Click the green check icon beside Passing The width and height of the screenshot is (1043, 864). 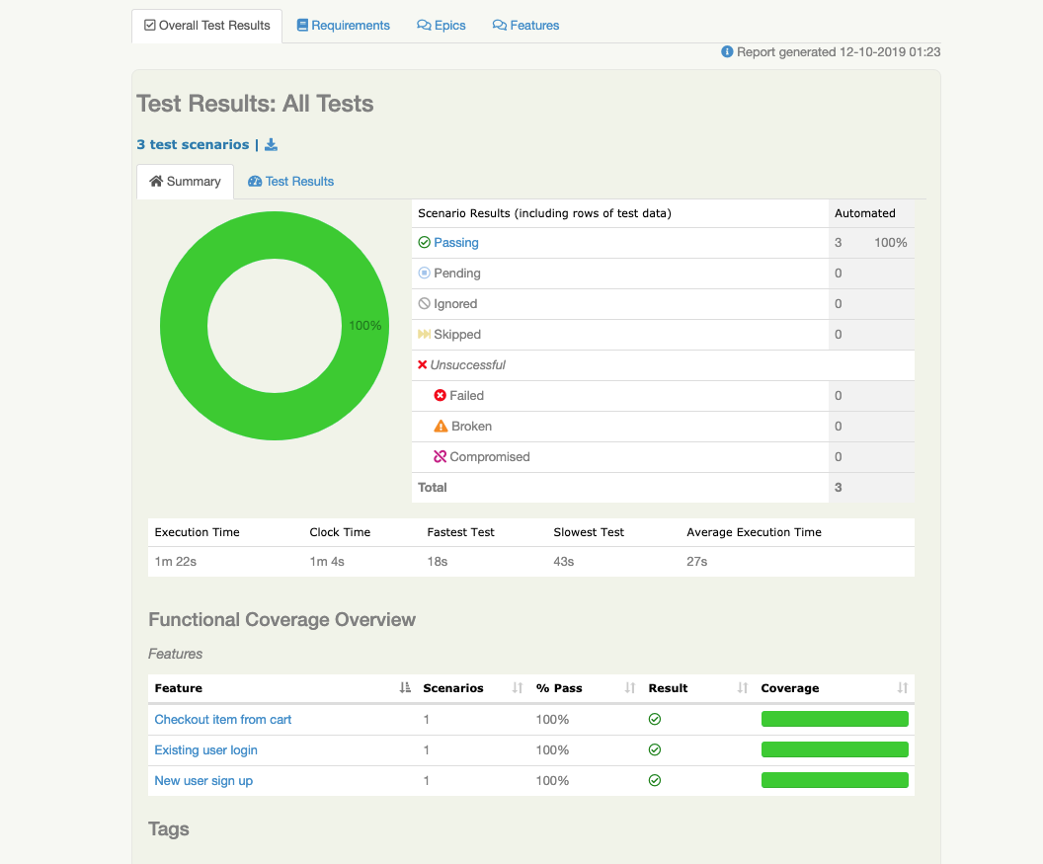[x=425, y=243]
